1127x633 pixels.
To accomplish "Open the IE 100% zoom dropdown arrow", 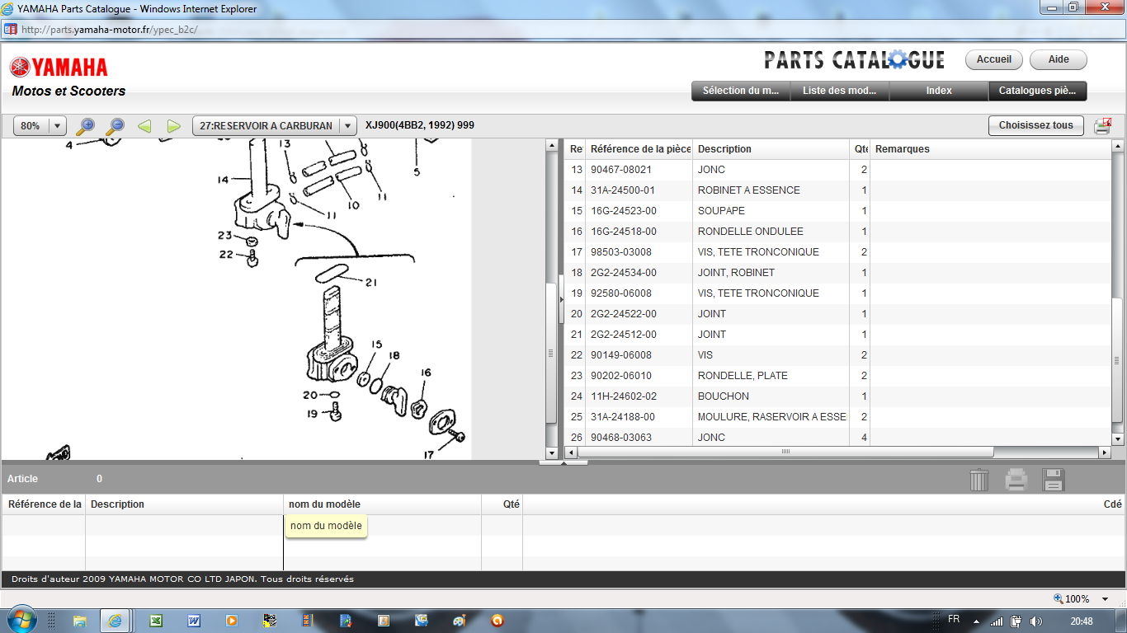I will [x=1106, y=599].
